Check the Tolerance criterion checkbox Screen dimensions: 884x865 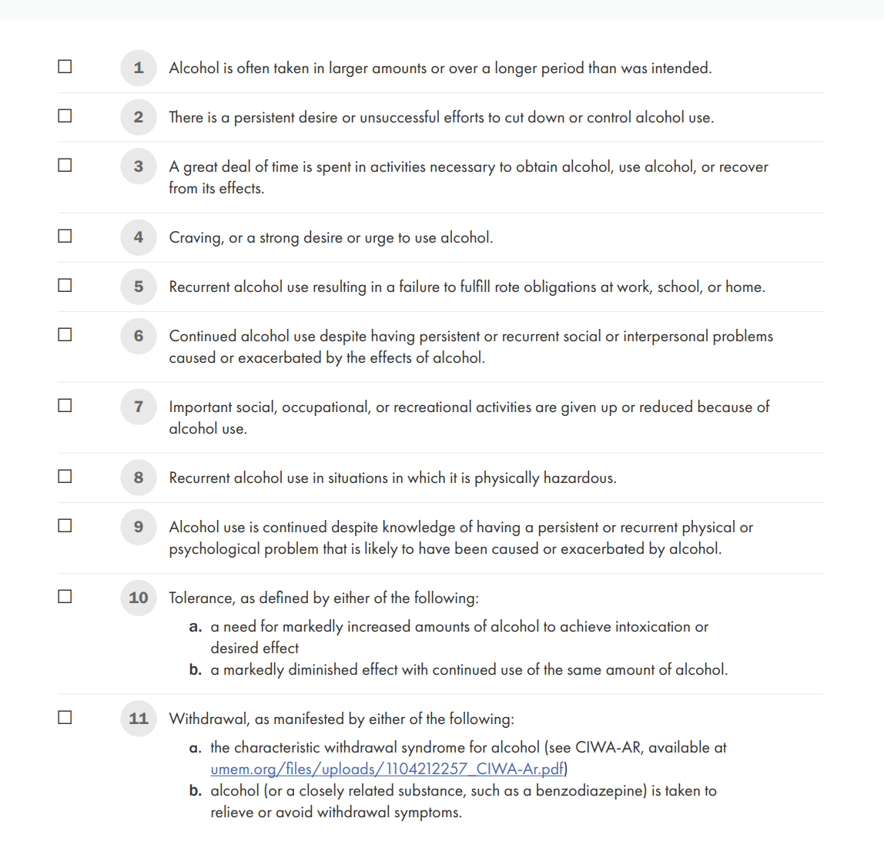tap(65, 596)
